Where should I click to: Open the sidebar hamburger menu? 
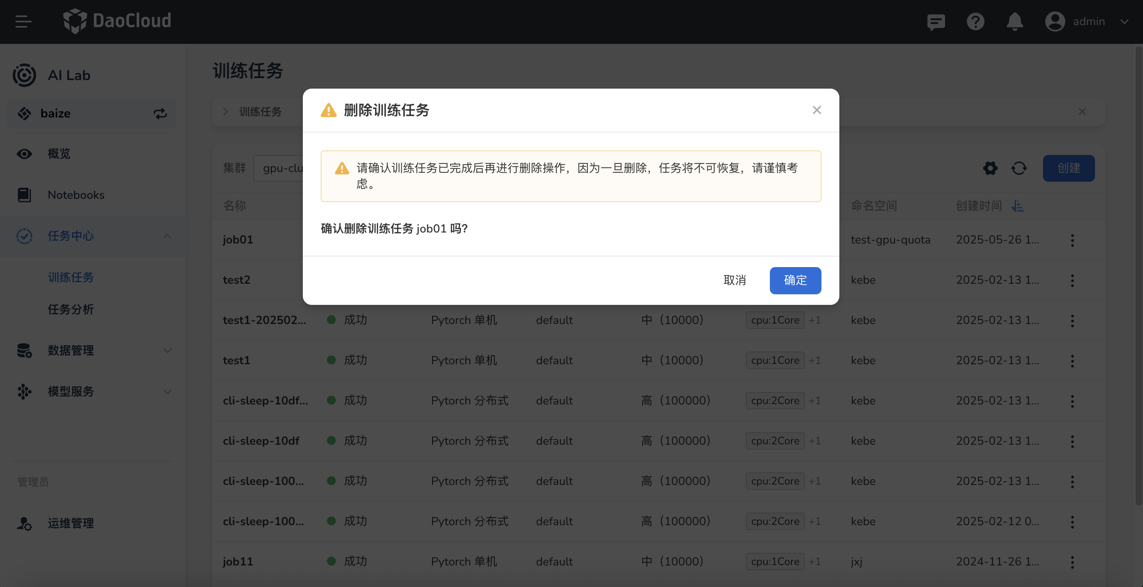[23, 21]
